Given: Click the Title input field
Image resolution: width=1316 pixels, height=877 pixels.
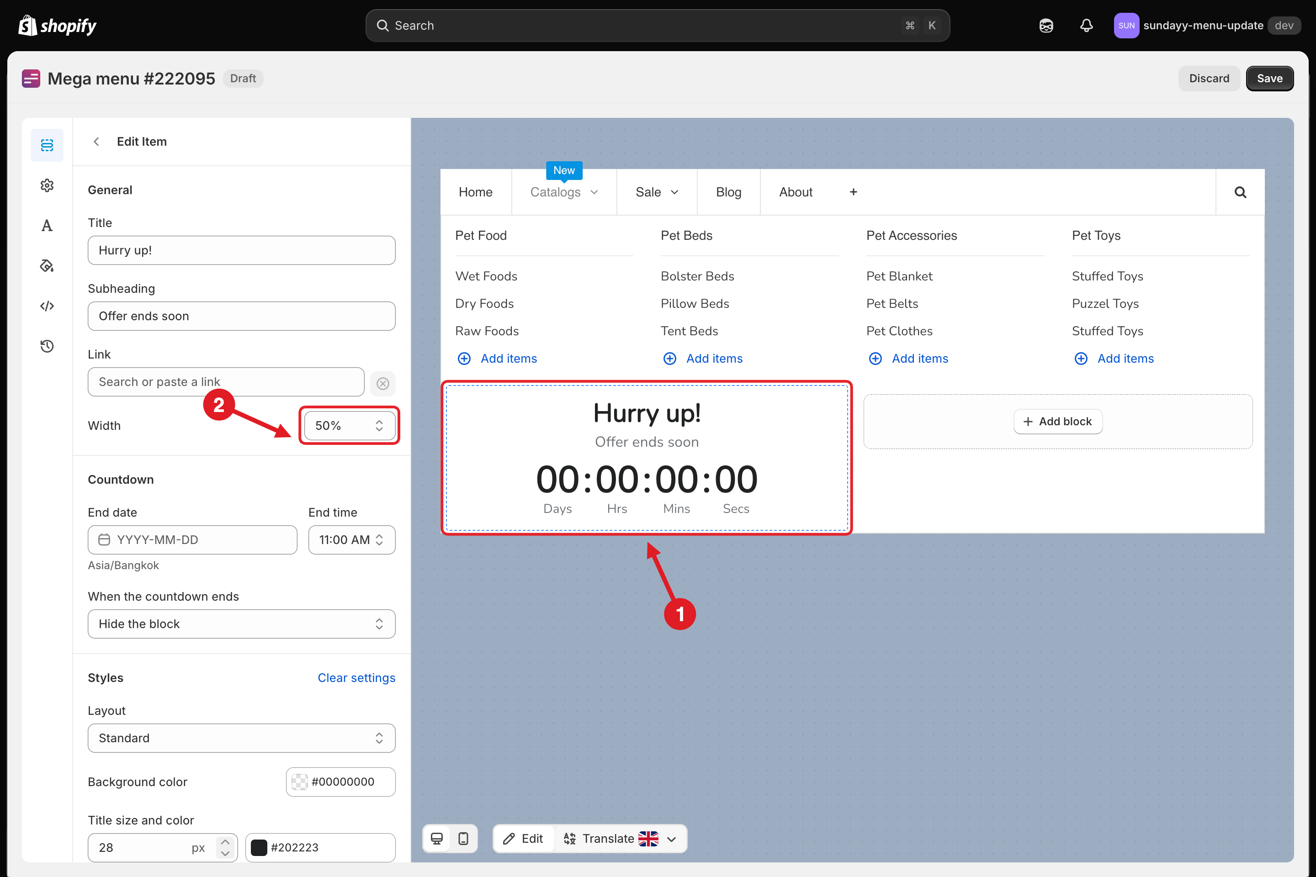Looking at the screenshot, I should click(x=242, y=250).
